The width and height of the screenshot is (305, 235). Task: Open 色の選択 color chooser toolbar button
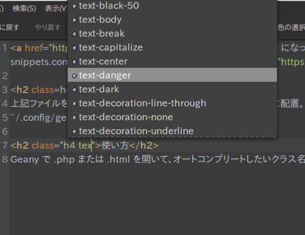click(291, 27)
